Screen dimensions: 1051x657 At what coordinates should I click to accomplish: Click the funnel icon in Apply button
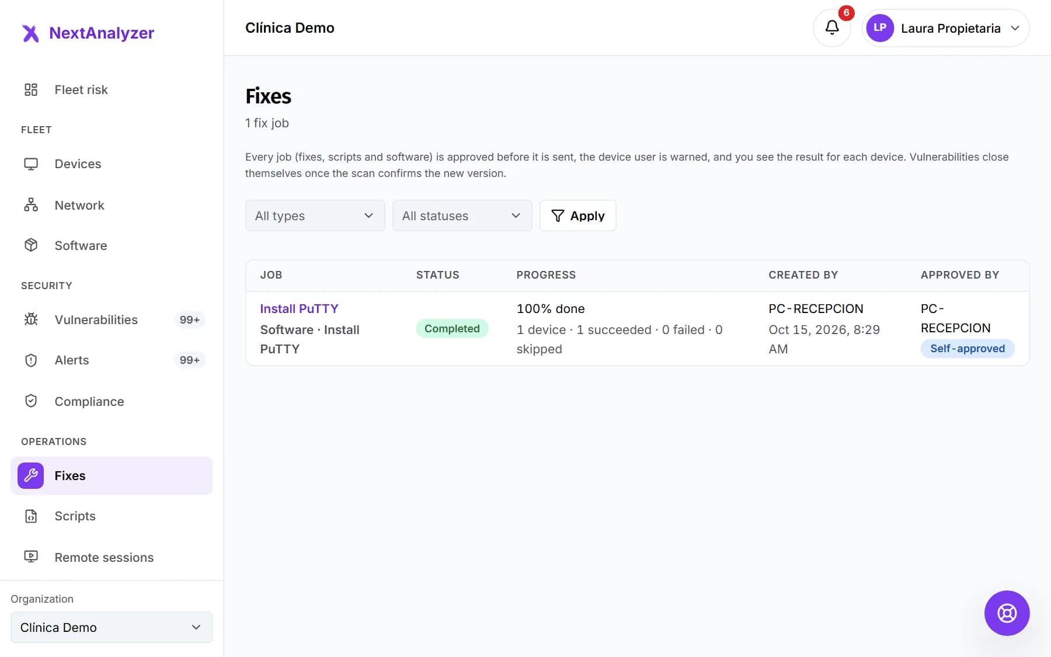click(x=558, y=215)
